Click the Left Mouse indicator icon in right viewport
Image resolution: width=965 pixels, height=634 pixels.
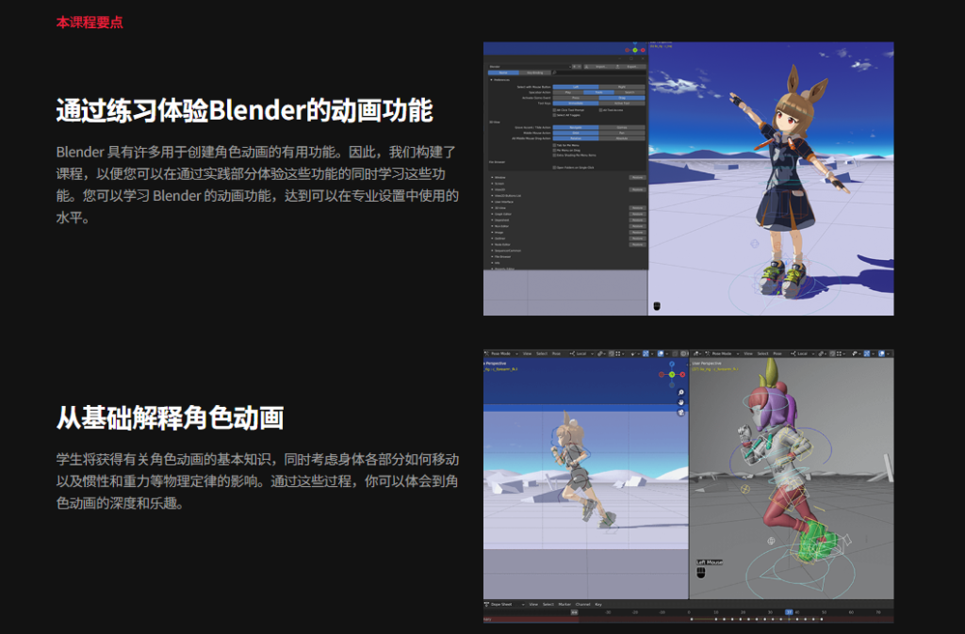click(700, 573)
